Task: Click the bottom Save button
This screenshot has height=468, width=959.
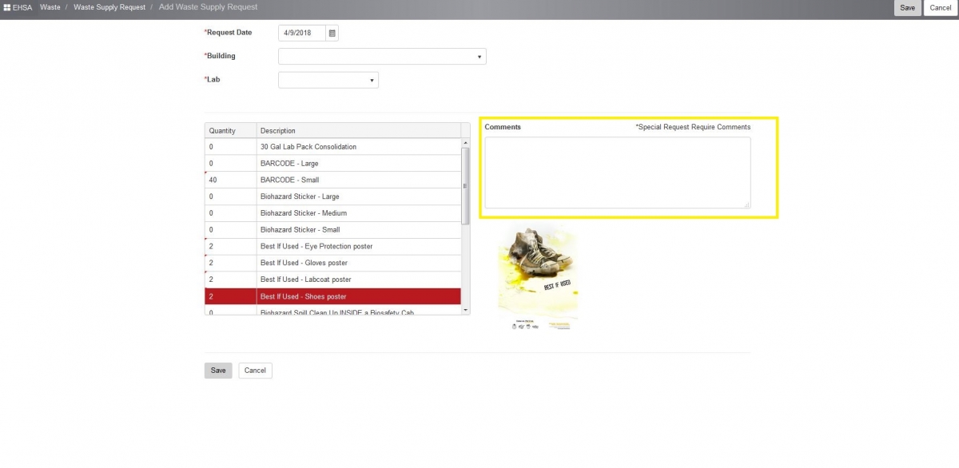Action: click(x=217, y=371)
